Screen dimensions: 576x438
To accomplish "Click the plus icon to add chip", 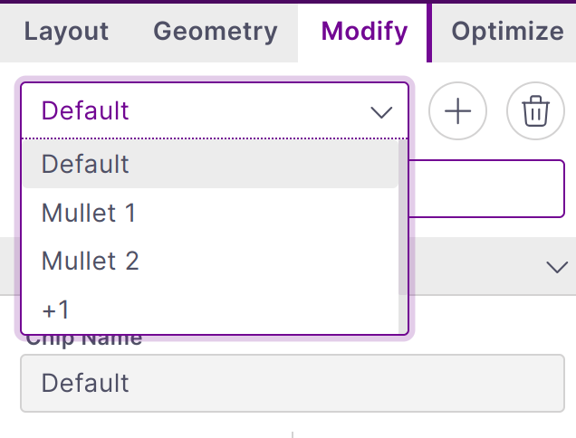I will (x=457, y=111).
